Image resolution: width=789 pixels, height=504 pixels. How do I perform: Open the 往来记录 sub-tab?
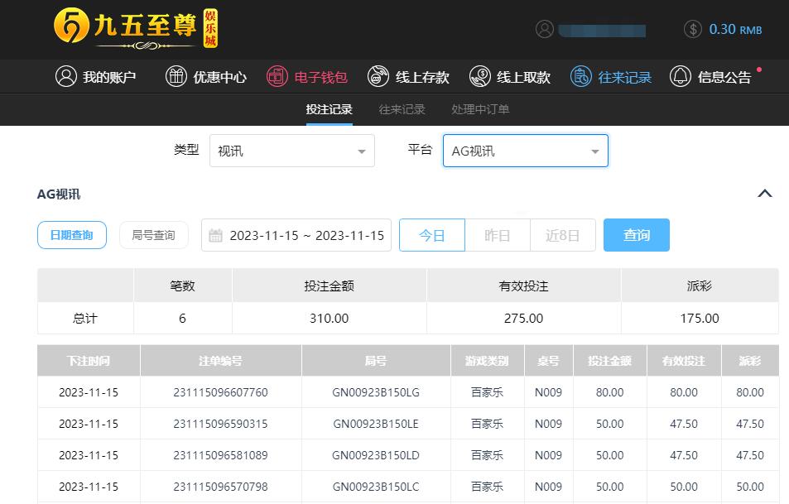pos(402,109)
